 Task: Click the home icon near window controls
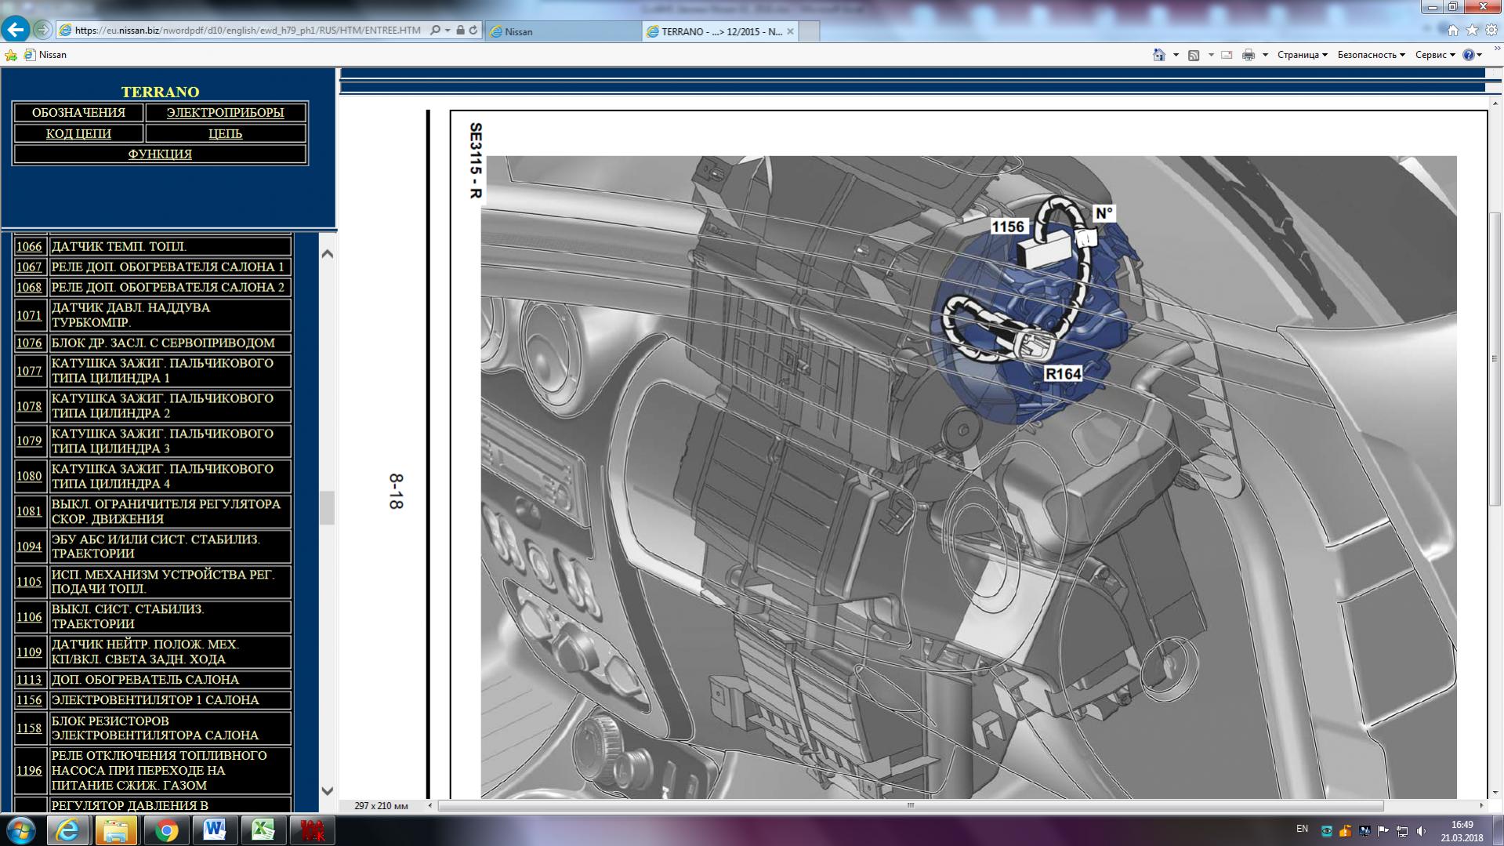click(1452, 30)
